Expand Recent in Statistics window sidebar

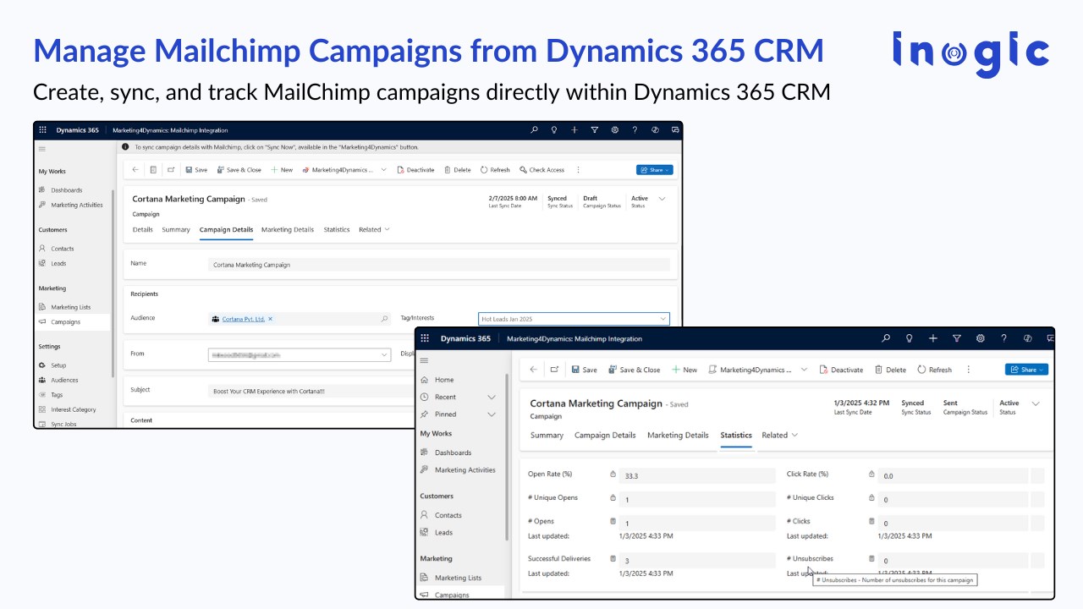point(458,397)
